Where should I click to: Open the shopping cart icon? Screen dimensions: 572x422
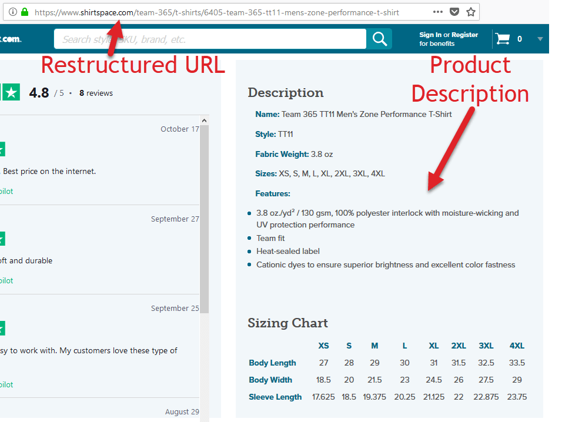pos(503,39)
